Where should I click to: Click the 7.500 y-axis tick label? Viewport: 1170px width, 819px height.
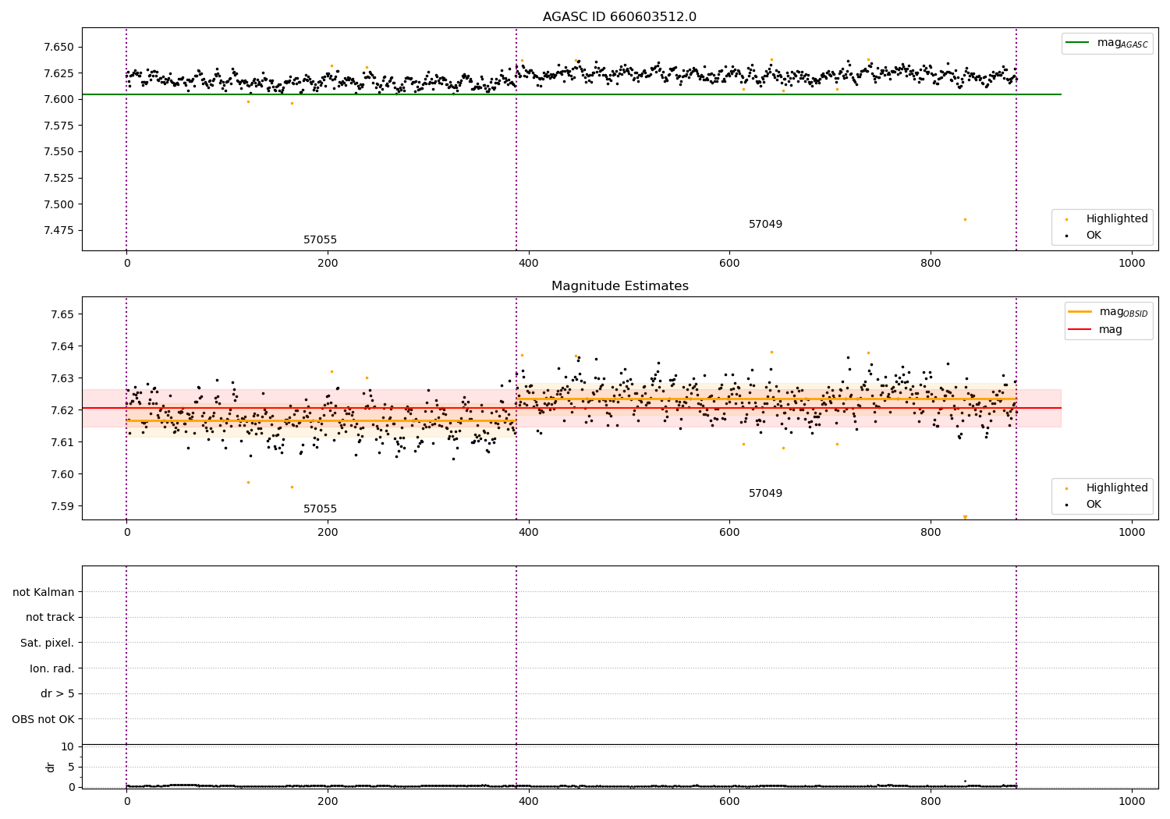(58, 204)
